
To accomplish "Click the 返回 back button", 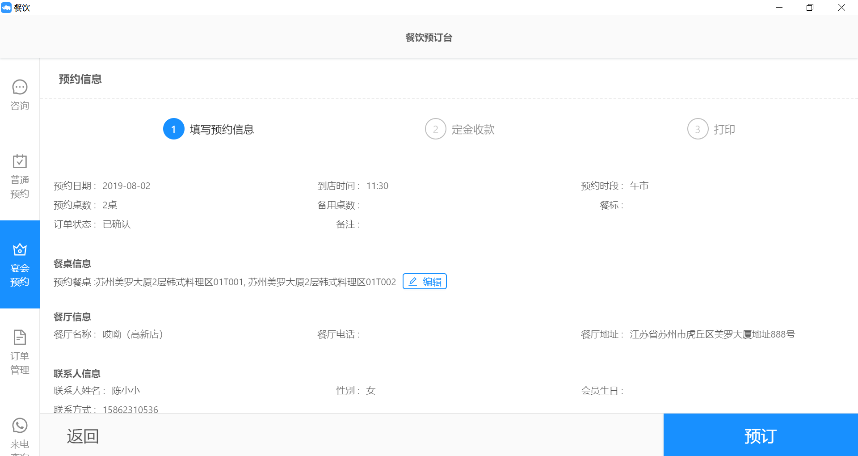I will coord(83,436).
